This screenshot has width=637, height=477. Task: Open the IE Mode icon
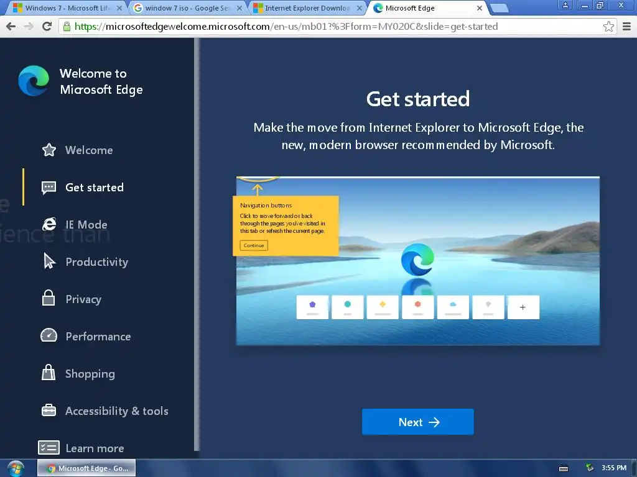click(x=49, y=224)
